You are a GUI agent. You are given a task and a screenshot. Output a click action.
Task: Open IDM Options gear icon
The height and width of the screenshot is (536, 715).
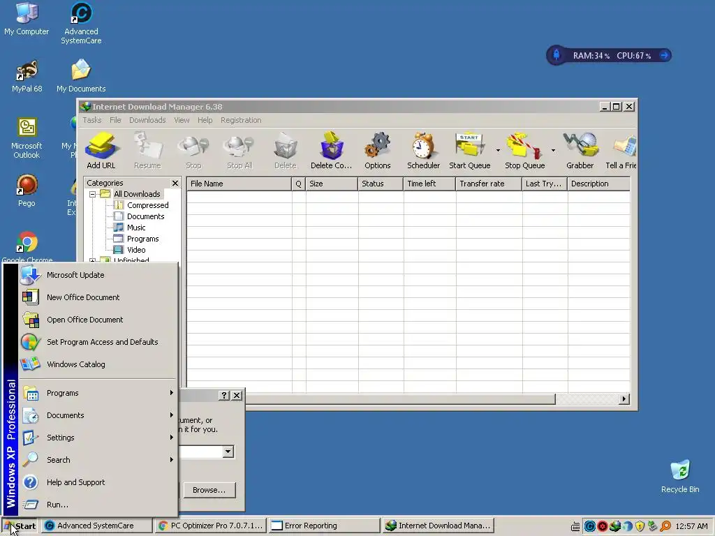click(x=378, y=151)
